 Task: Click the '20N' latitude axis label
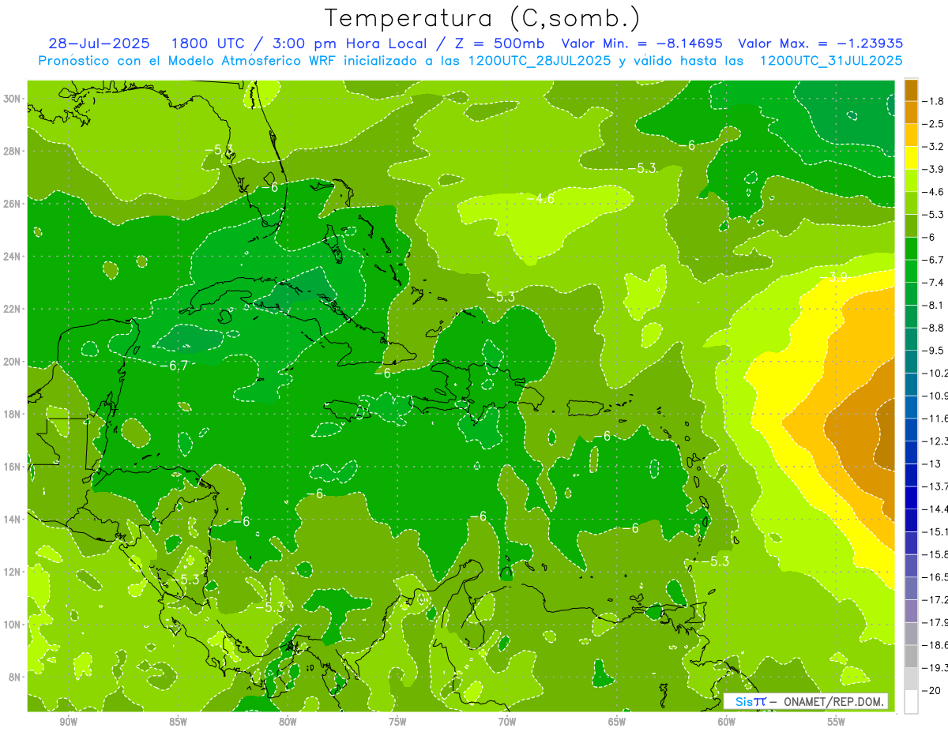pyautogui.click(x=12, y=362)
